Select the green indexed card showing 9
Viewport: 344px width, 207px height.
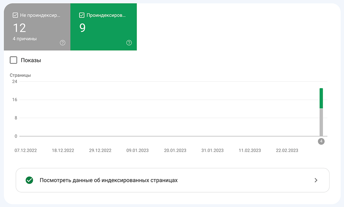(104, 27)
